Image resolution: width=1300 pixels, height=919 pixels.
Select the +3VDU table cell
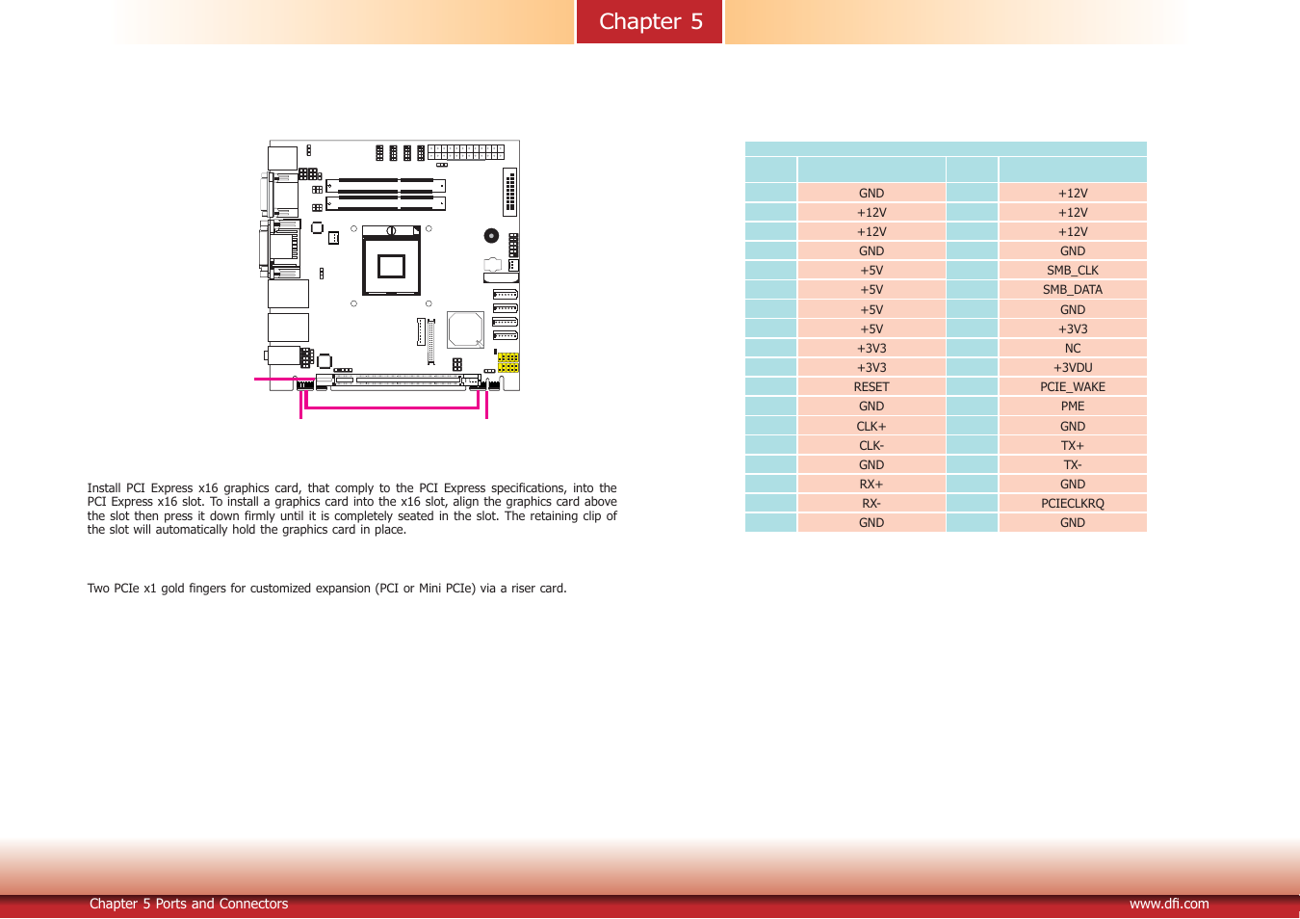(1073, 368)
